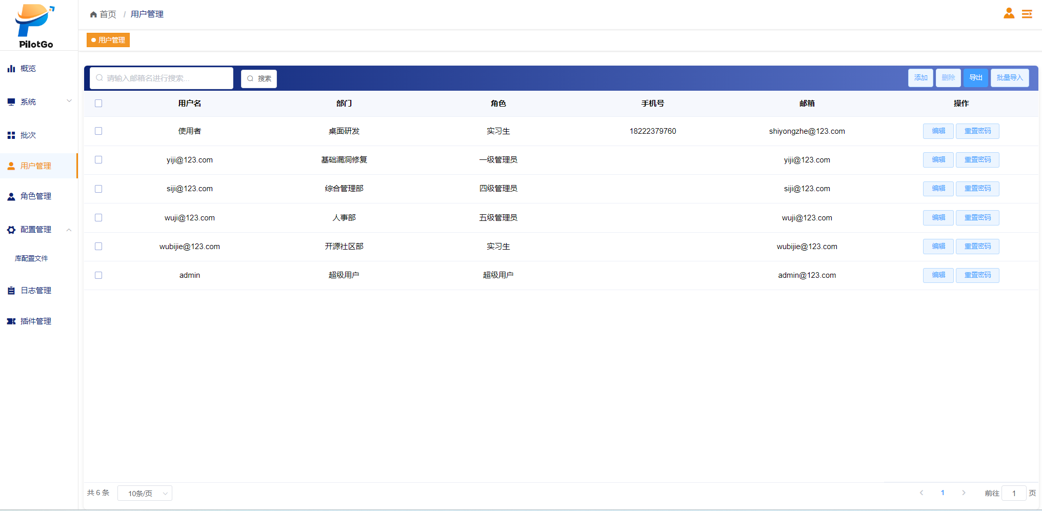The height and width of the screenshot is (511, 1042).
Task: Toggle the sidebar collapse menu icon
Action: pos(1027,14)
